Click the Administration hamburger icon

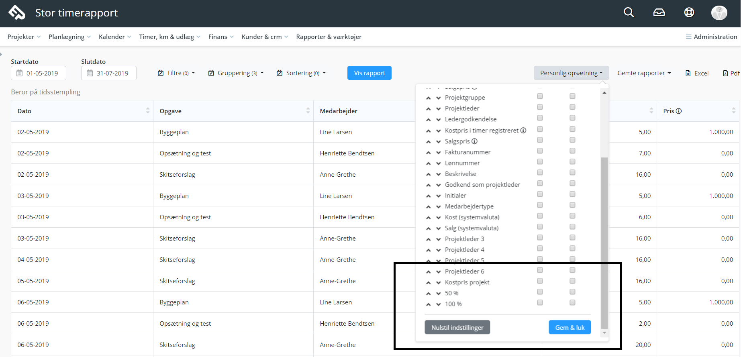coord(688,37)
